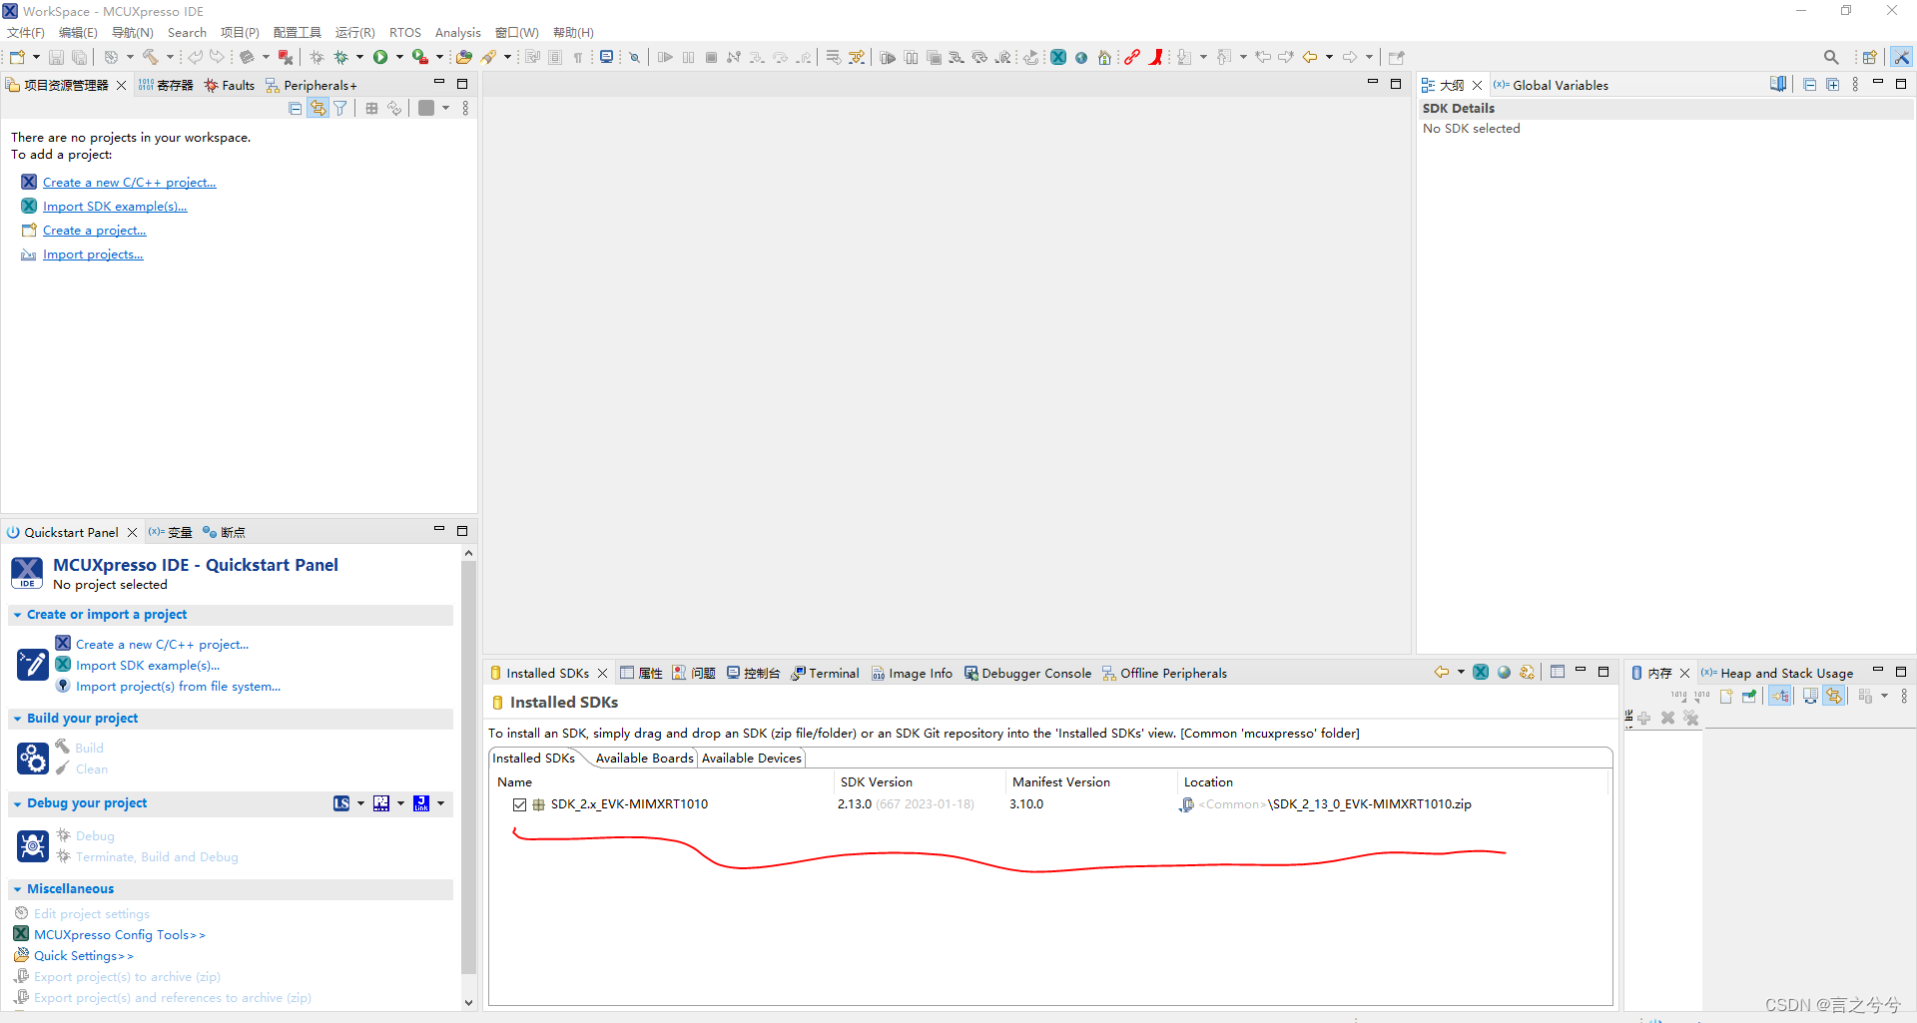Click the red link LinkServer icon
Viewport: 1917px width, 1023px height.
click(1132, 57)
